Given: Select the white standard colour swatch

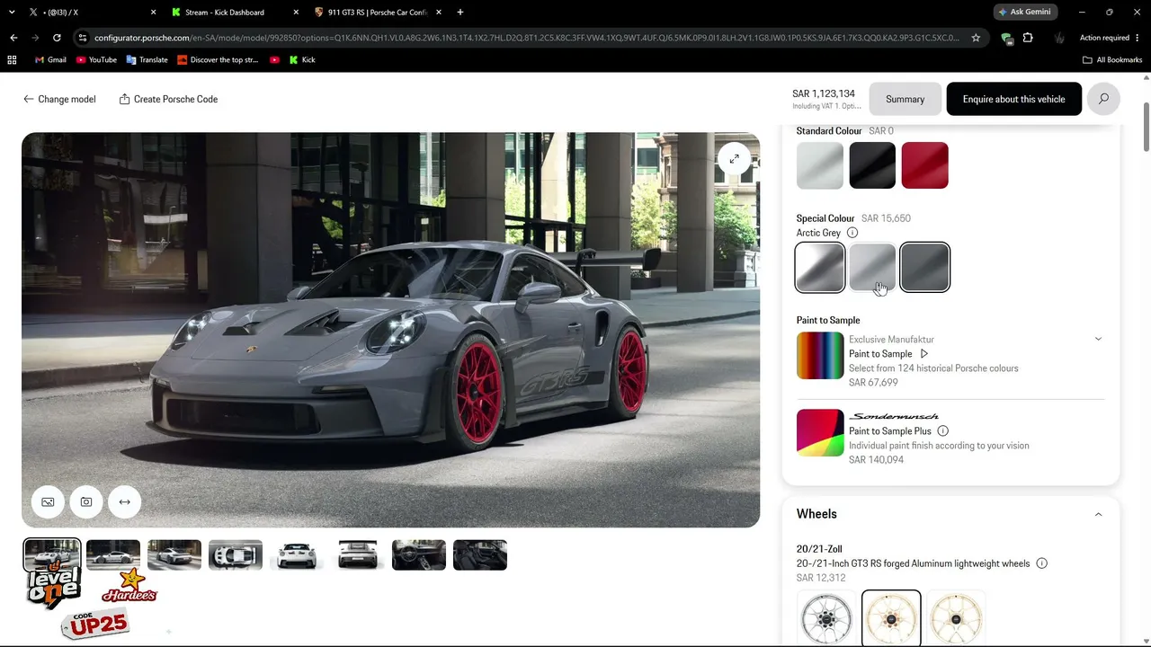Looking at the screenshot, I should tap(820, 165).
